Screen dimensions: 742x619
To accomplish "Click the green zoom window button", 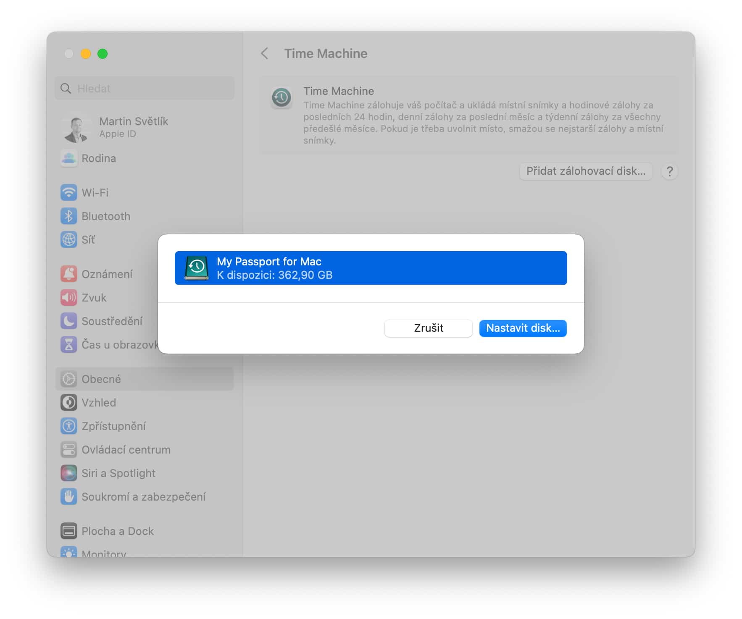I will click(103, 54).
